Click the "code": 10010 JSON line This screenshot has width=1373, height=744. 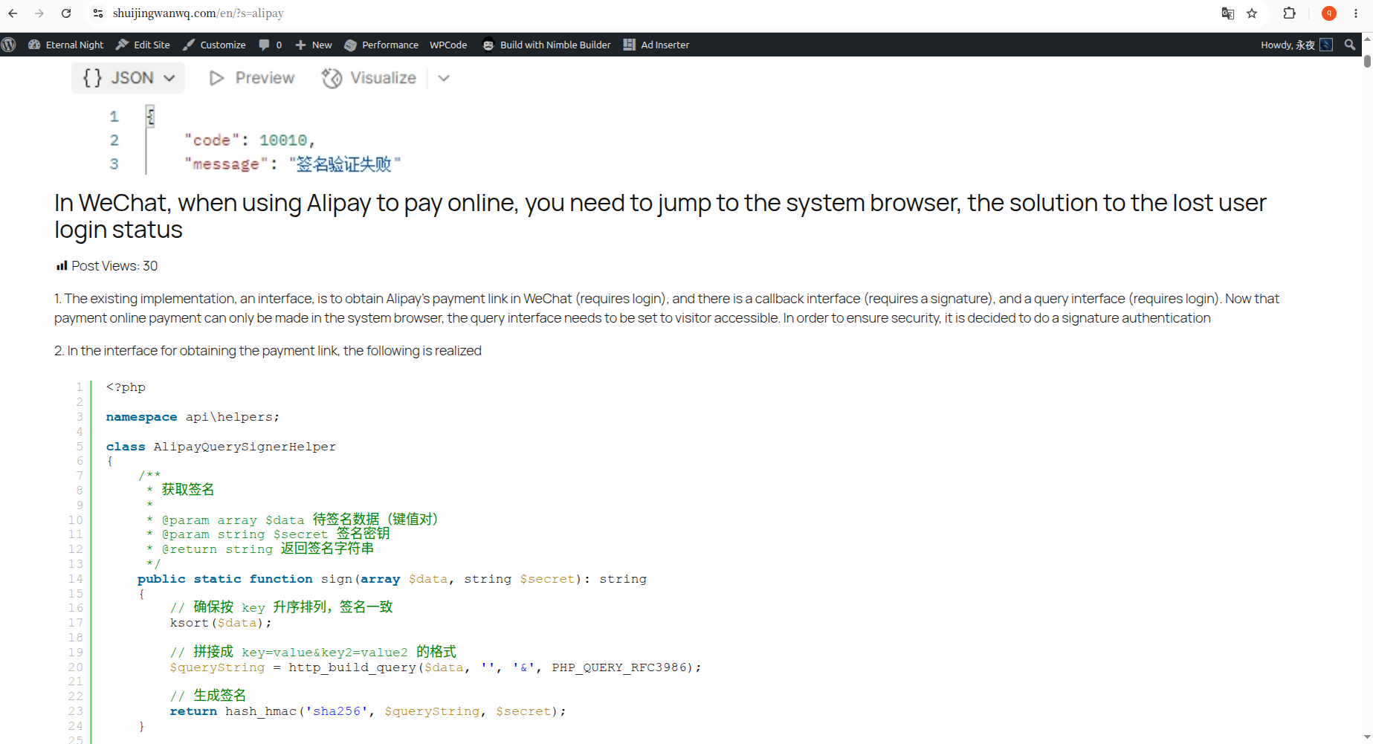pyautogui.click(x=250, y=140)
